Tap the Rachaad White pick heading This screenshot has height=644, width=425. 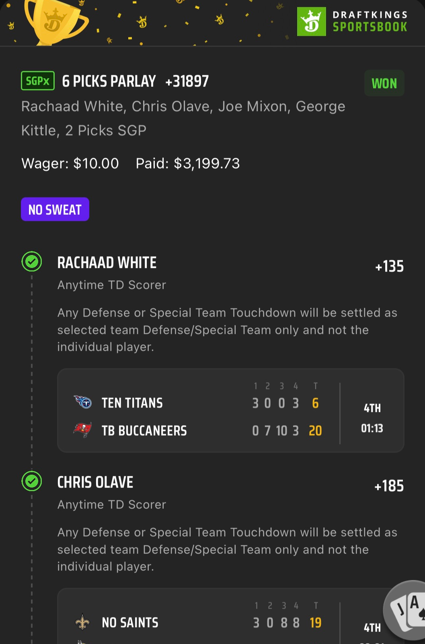[x=107, y=263]
